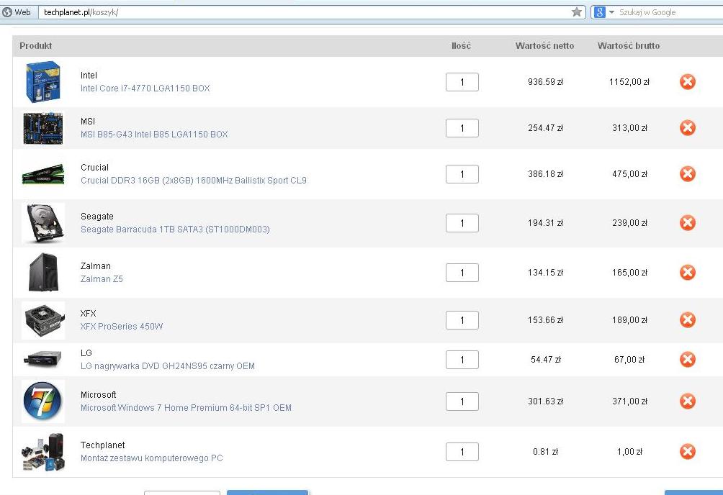Image resolution: width=723 pixels, height=495 pixels.
Task: Click the Techplanet brand name
Action: click(102, 445)
